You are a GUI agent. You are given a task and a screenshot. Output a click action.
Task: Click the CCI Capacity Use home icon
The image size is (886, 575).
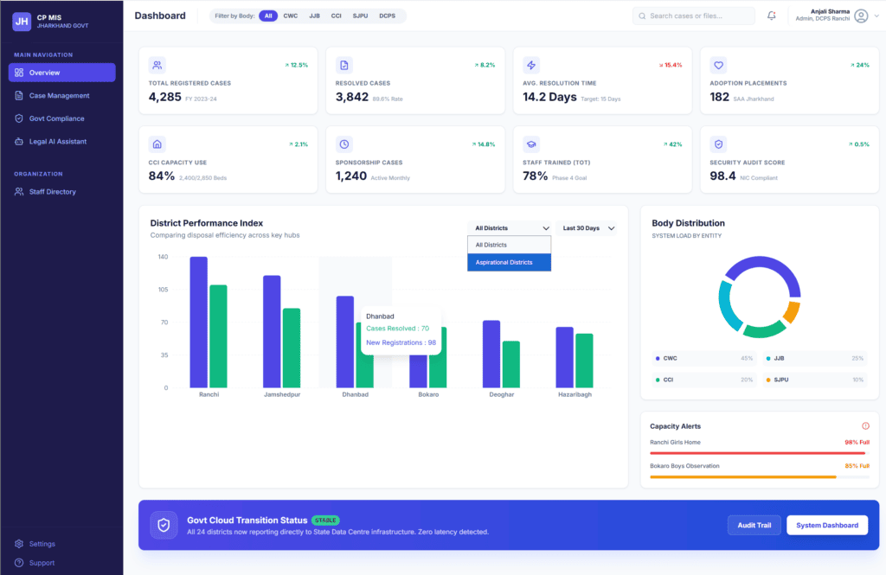coord(157,144)
